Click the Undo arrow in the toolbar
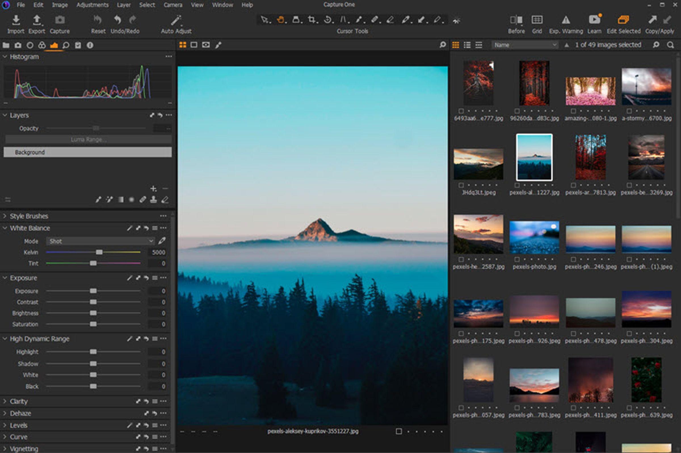 [x=117, y=20]
